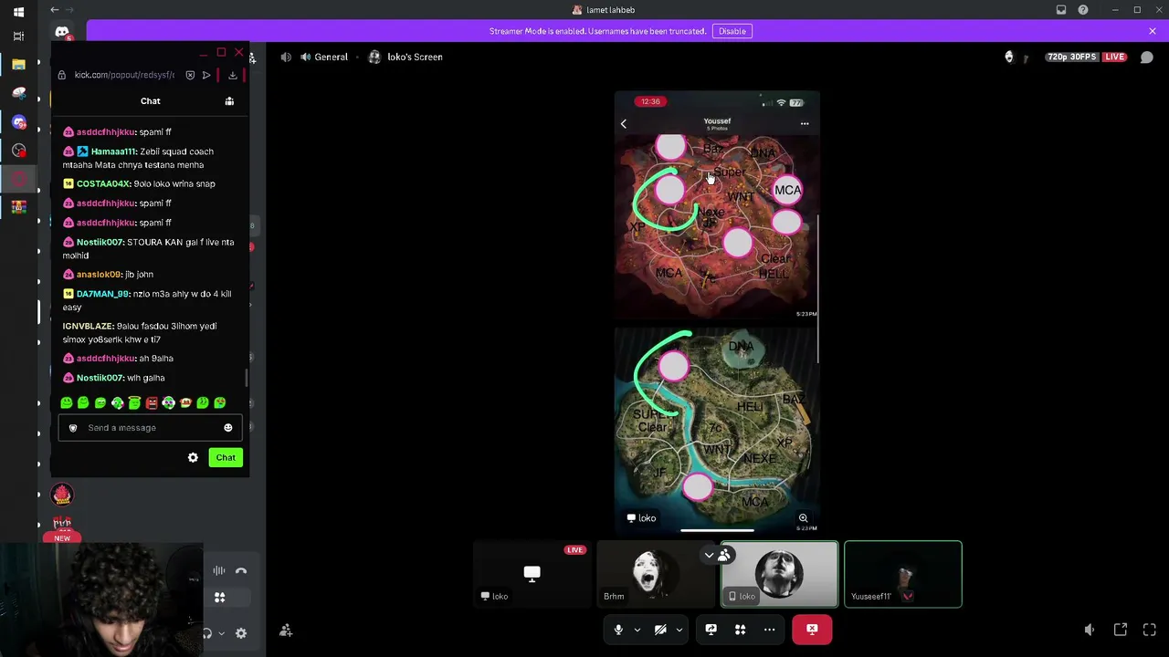
Task: Open activities launcher in call controls
Action: point(740,630)
